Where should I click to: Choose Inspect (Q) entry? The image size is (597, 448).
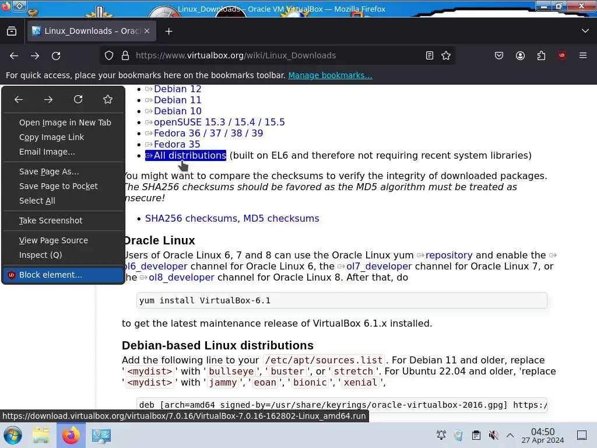click(x=63, y=255)
